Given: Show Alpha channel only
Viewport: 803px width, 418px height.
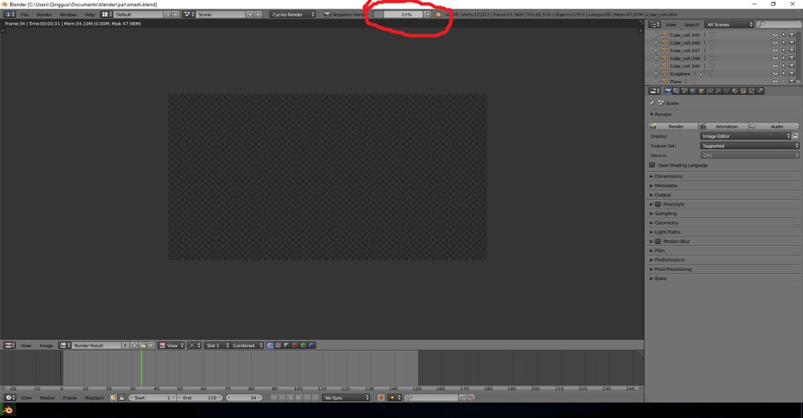Looking at the screenshot, I should pos(286,345).
